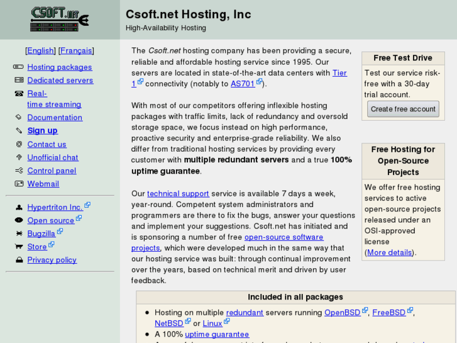Click the external-link icon after Tier 1

pos(140,81)
